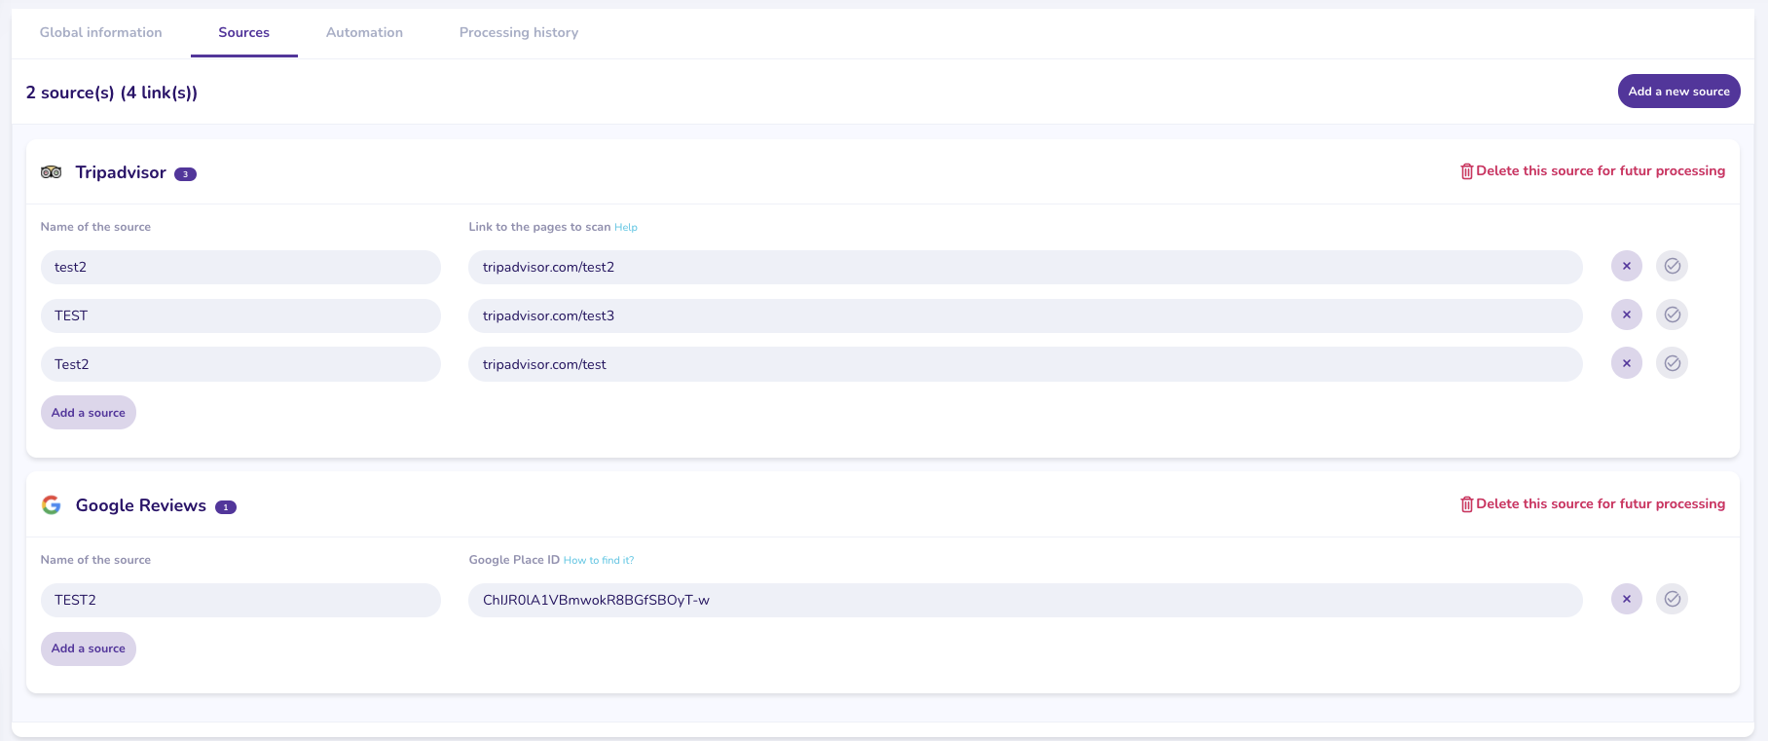Image resolution: width=1768 pixels, height=741 pixels.
Task: Validate the Google Place ID with checkmark
Action: click(x=1673, y=599)
